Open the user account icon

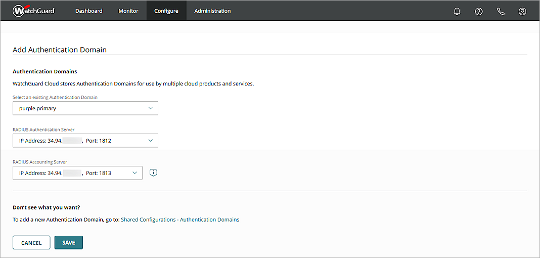522,11
